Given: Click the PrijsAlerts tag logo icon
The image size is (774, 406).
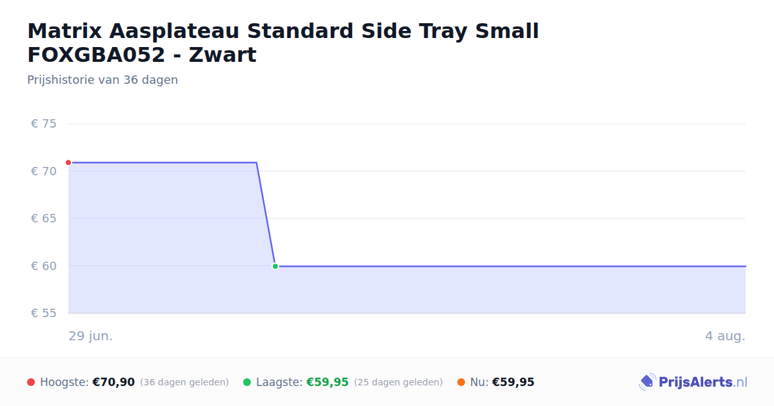Looking at the screenshot, I should coord(647,382).
